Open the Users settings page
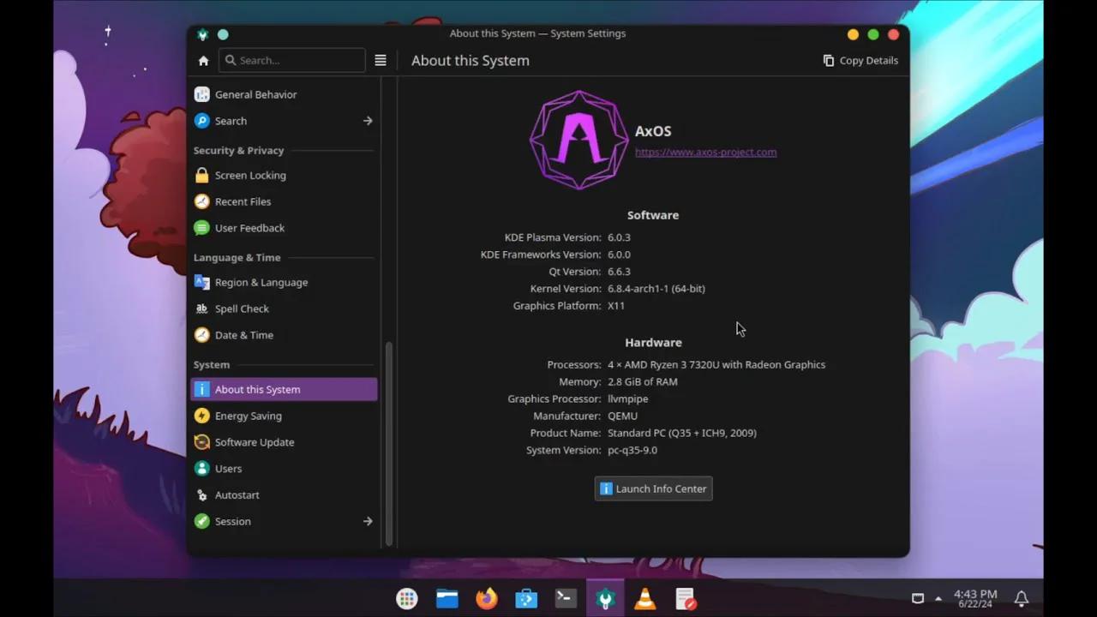Screen dimensions: 1097x617 click(x=228, y=468)
